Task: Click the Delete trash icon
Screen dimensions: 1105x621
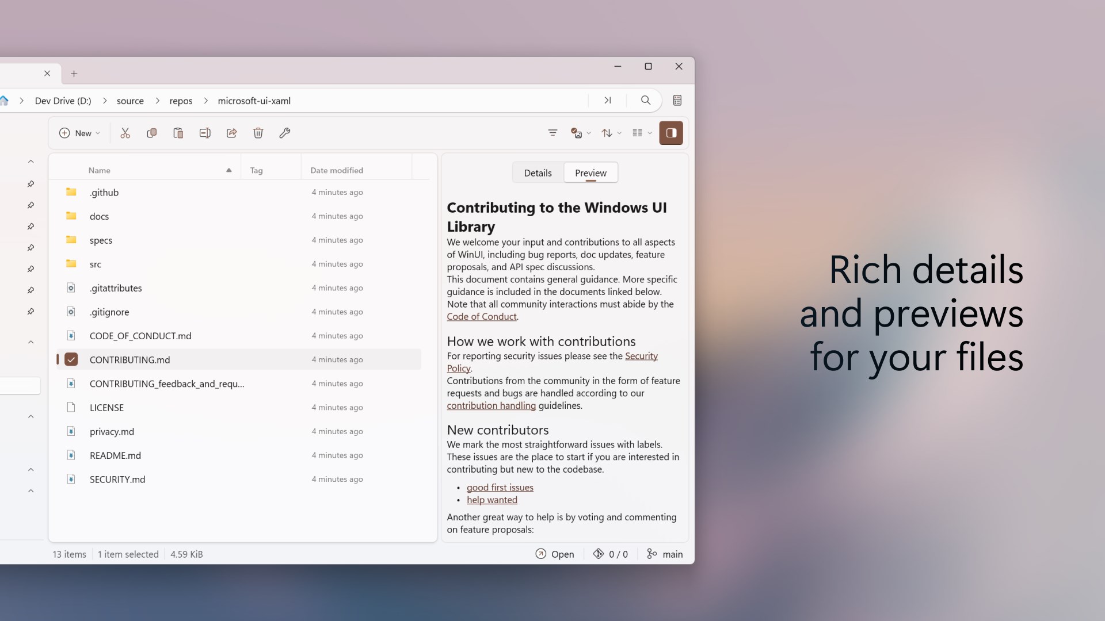Action: point(258,133)
